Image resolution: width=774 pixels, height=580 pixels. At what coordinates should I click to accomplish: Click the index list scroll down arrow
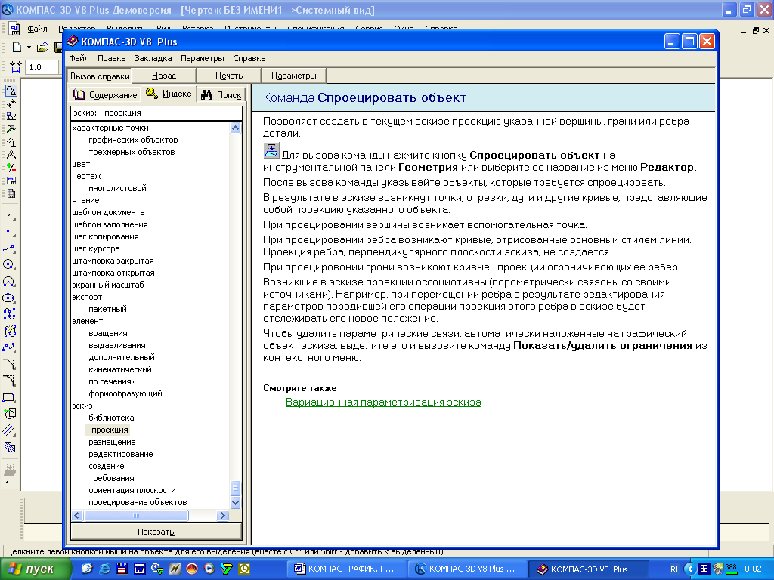236,502
